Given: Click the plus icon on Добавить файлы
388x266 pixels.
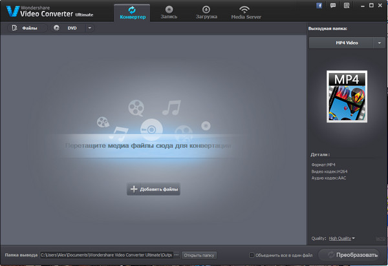Looking at the screenshot, I should [x=135, y=189].
